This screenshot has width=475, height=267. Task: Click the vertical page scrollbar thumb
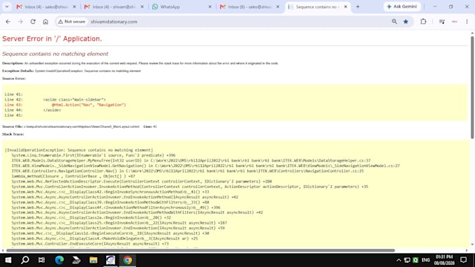point(472,87)
